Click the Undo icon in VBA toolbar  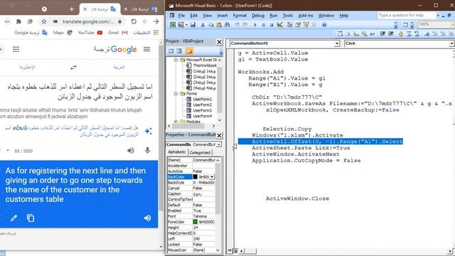pos(237,25)
